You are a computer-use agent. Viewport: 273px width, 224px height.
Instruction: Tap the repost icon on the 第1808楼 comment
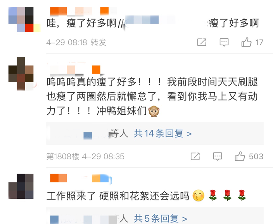pyautogui.click(x=195, y=156)
